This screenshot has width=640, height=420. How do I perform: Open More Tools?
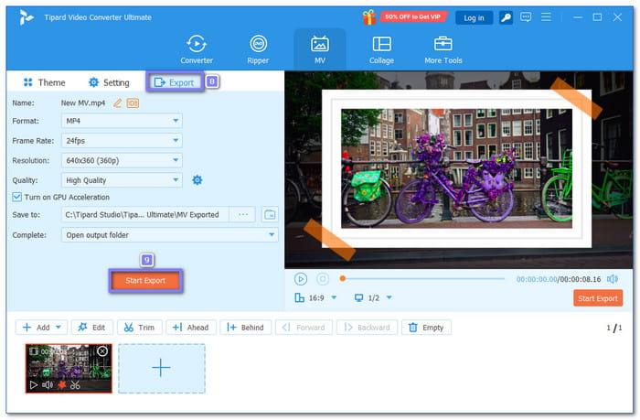[443, 49]
